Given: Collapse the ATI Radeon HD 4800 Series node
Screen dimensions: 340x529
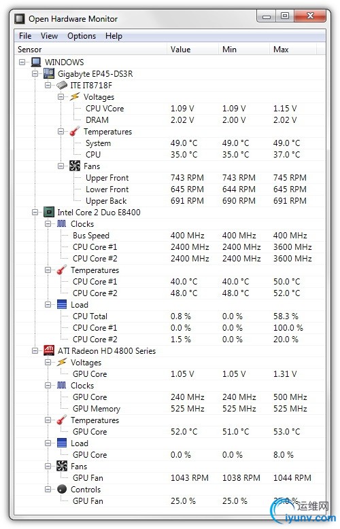Looking at the screenshot, I should [x=35, y=351].
